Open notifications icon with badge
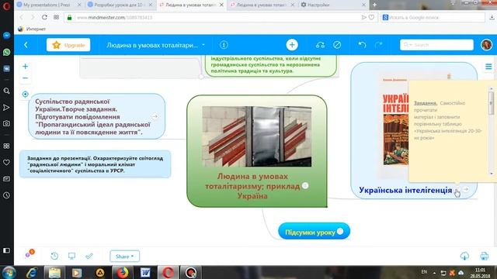The width and height of the screenshot is (497, 279). 30,253
